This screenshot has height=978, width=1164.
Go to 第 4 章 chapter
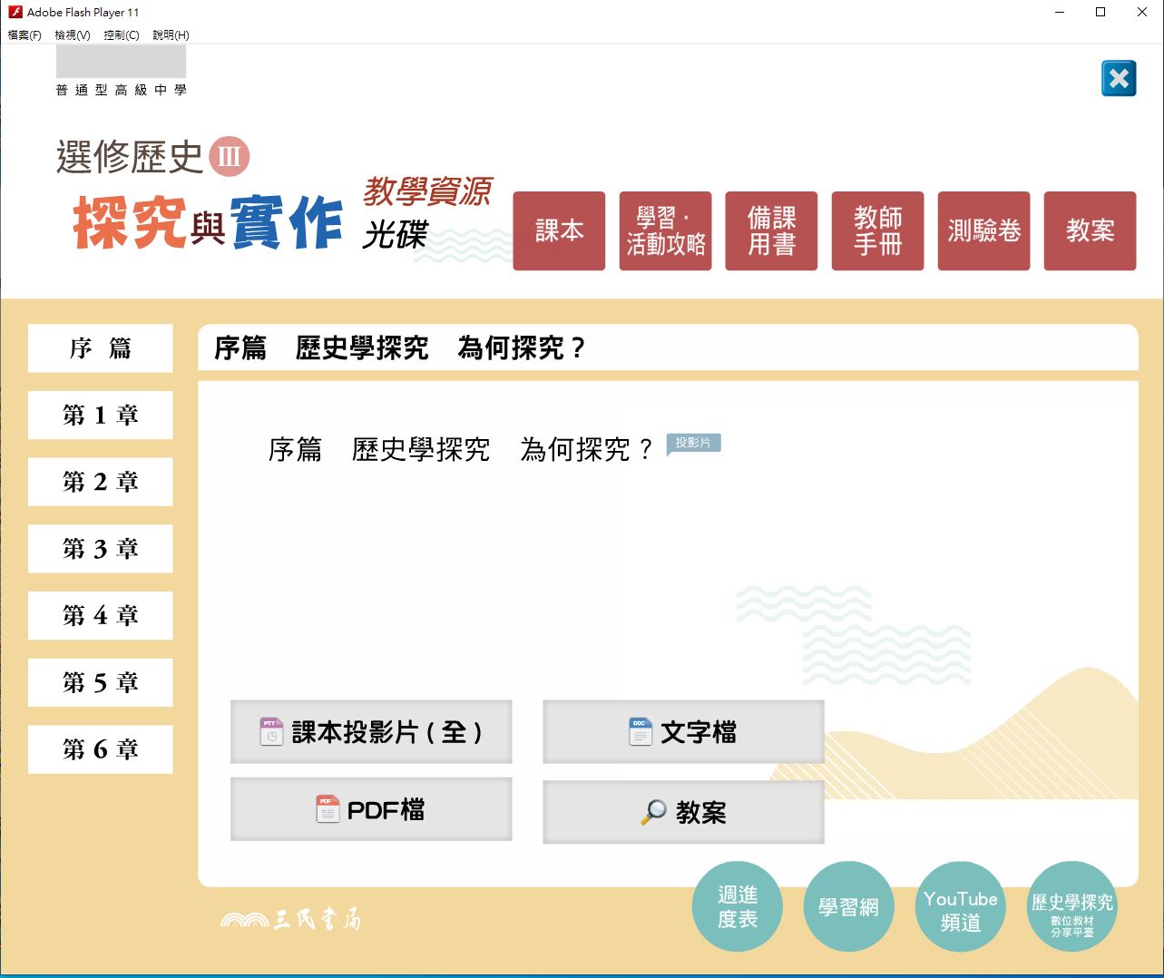click(101, 616)
